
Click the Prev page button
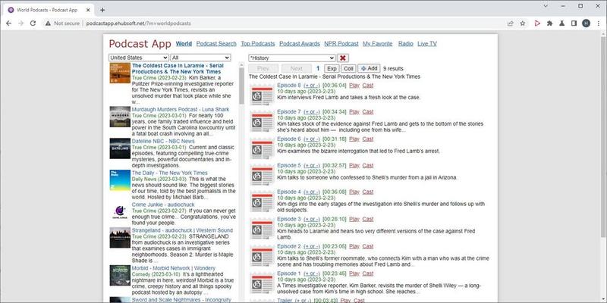263,68
